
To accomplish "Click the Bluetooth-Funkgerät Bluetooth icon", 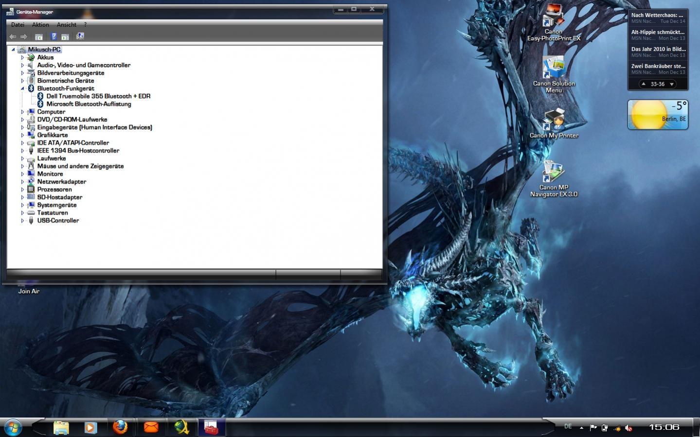I will point(31,88).
